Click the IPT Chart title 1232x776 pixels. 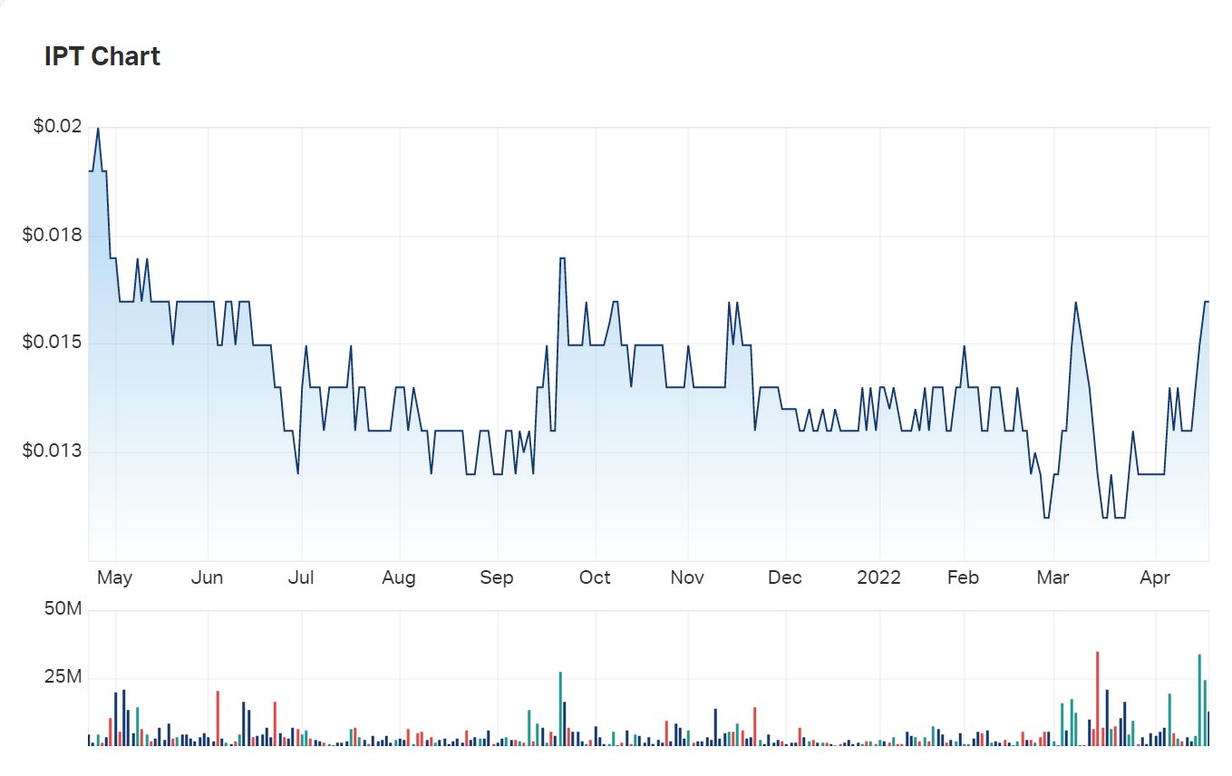[x=102, y=56]
